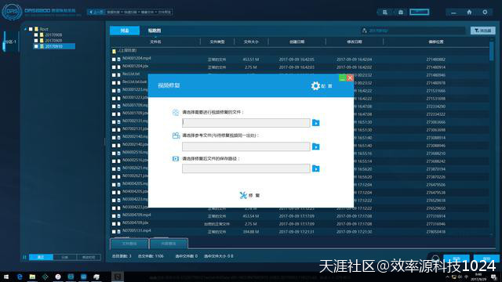Open the first bottom panel tab
This screenshot has height=282, width=502.
[x=129, y=244]
